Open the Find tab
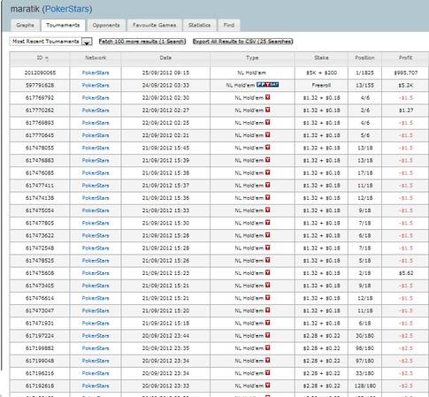Viewport: 429px width, 397px height. [229, 26]
